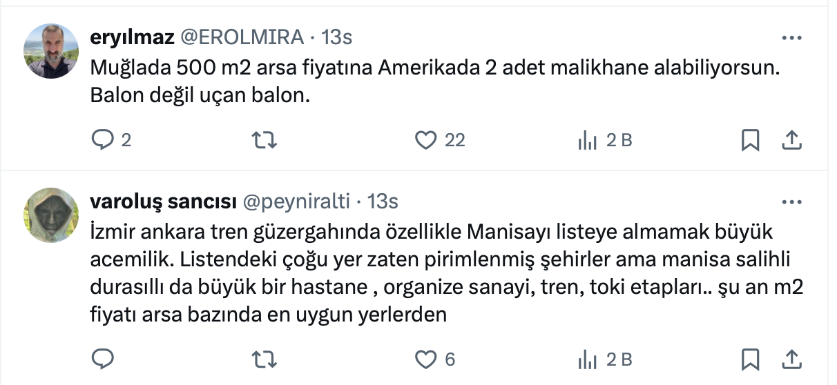Image resolution: width=837 pixels, height=385 pixels.
Task: View analytics on eryılmaz's tweet
Action: tap(588, 140)
